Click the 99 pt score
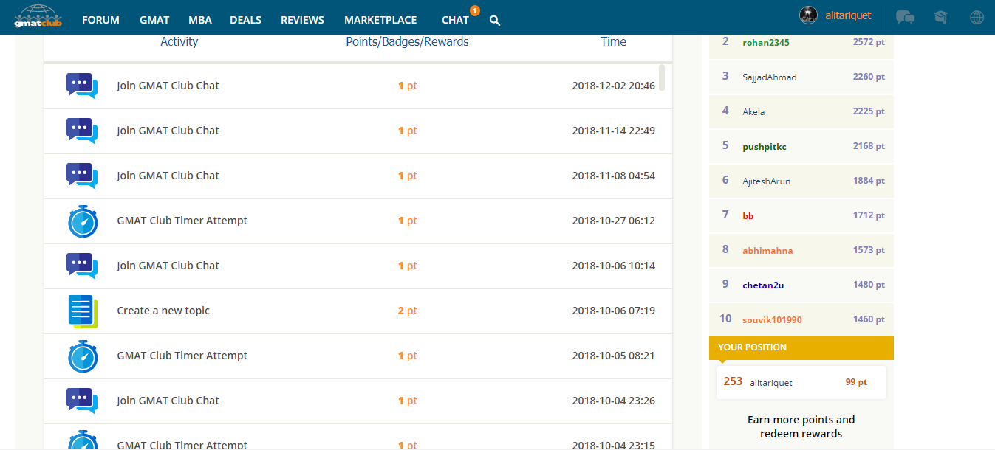Screen dimensions: 995x450 coord(856,382)
